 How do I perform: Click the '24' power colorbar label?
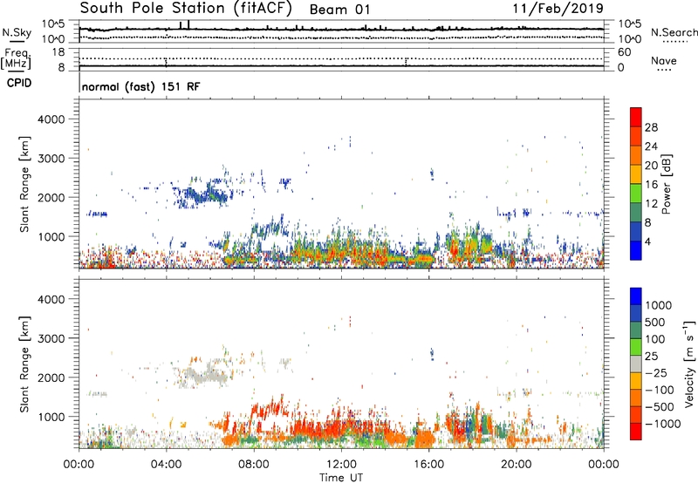click(651, 146)
